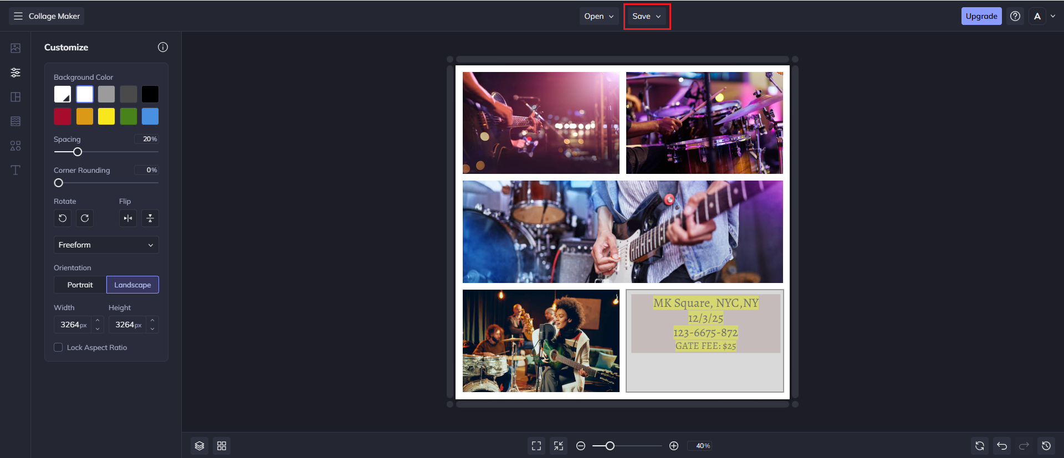Click the fit-to-screen expand icon
This screenshot has width=1064, height=458.
click(x=536, y=446)
